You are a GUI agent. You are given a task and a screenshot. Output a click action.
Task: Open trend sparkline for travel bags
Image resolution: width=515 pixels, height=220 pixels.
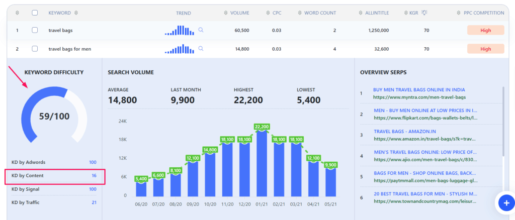pos(180,31)
